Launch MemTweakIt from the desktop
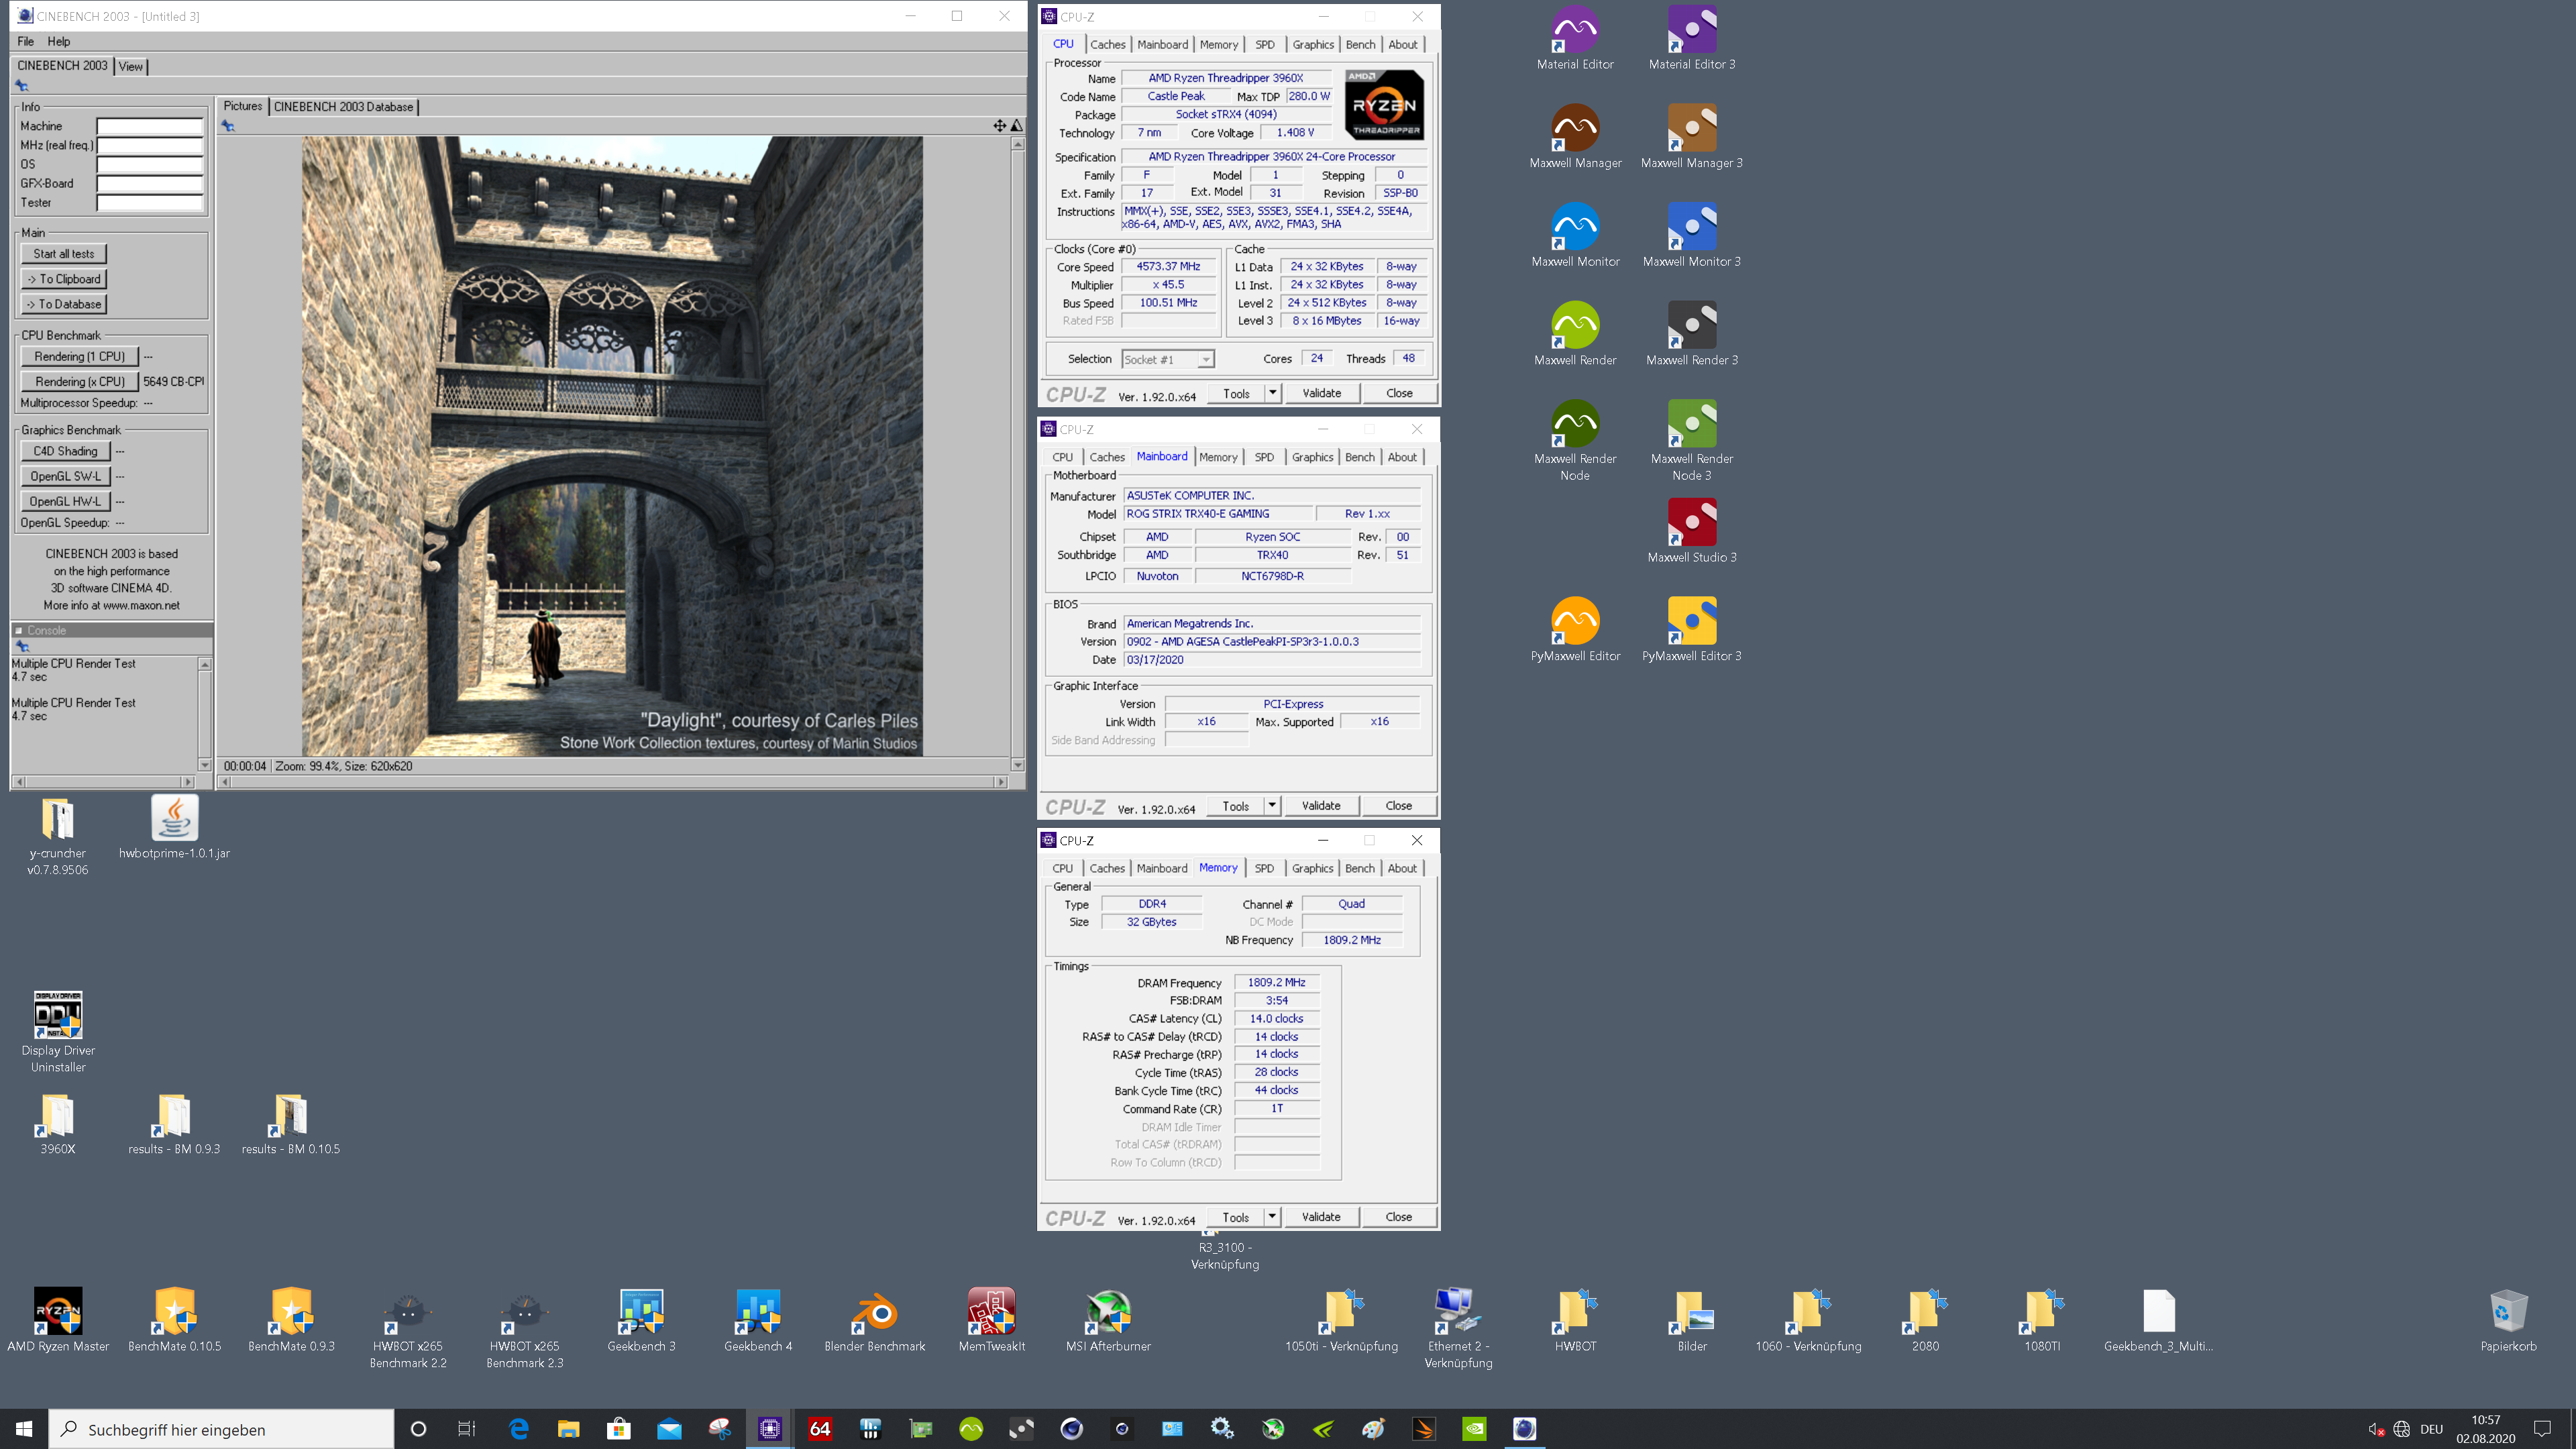The image size is (2576, 1449). [991, 1321]
